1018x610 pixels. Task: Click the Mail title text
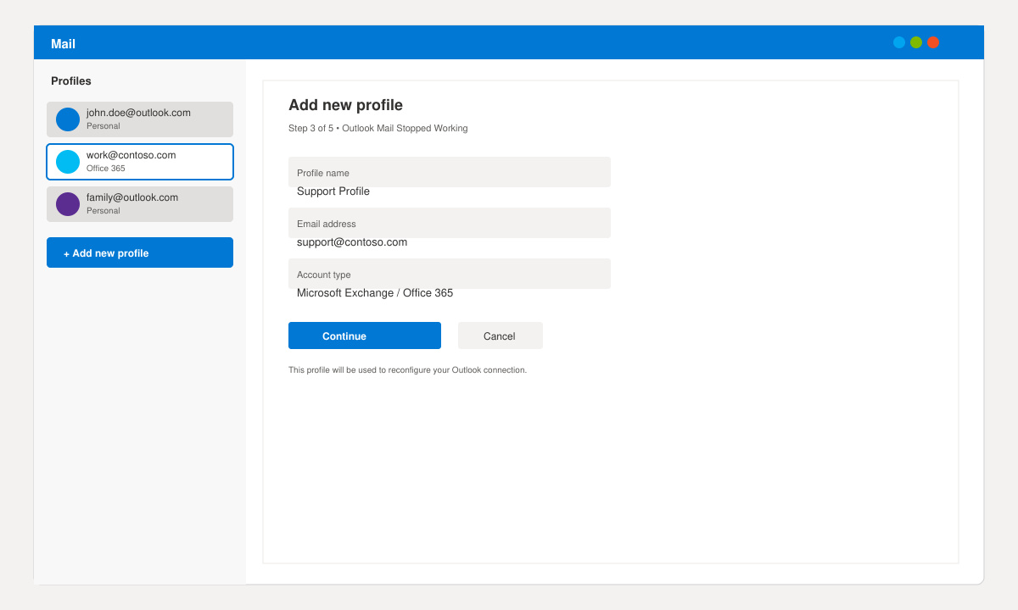click(x=63, y=44)
